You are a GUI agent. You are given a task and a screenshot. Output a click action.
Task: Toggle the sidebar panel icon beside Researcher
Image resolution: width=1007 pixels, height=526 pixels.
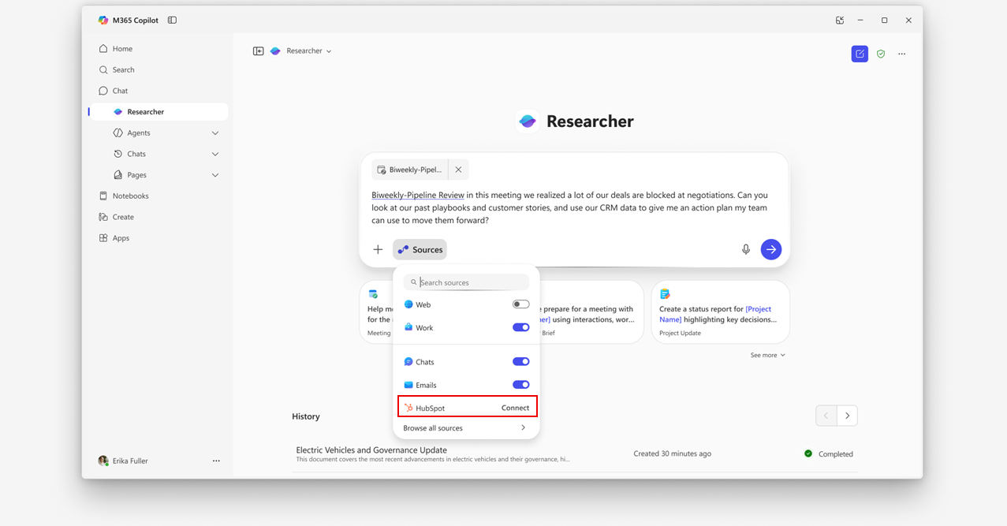click(x=258, y=51)
